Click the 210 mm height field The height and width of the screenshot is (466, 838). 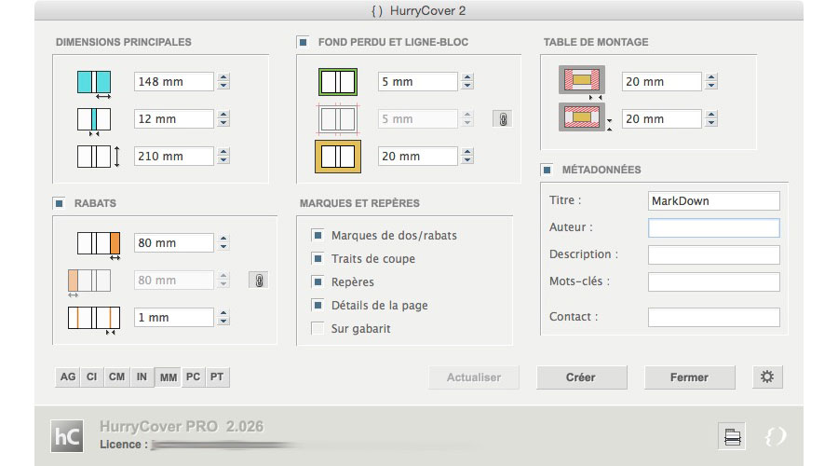[174, 157]
